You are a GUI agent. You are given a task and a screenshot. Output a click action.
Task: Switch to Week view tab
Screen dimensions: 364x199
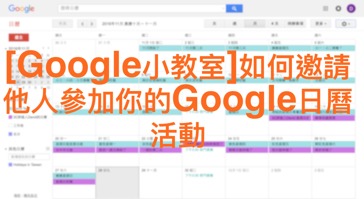(x=234, y=24)
